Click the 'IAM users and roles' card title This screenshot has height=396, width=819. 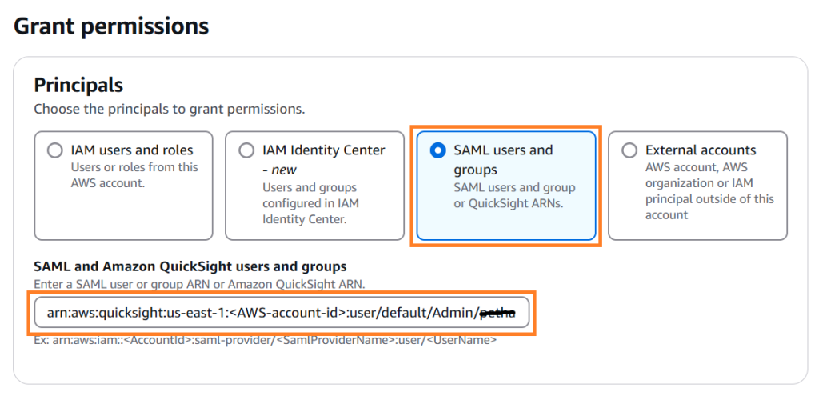(132, 150)
